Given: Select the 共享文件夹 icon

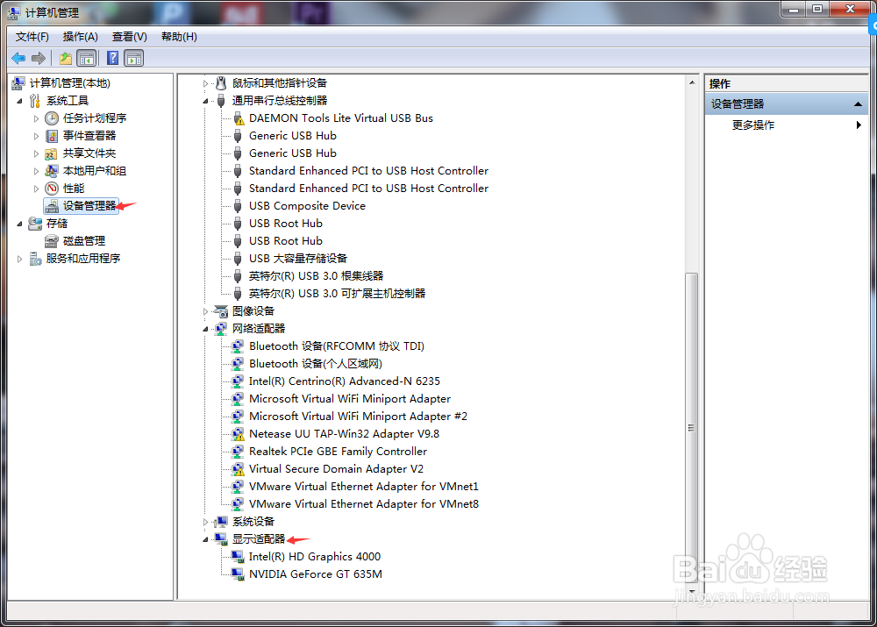Looking at the screenshot, I should pyautogui.click(x=52, y=153).
